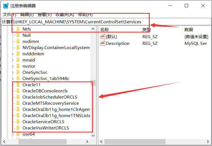
Task: Select the Null folder icon
Action: point(18,35)
